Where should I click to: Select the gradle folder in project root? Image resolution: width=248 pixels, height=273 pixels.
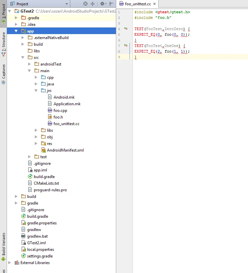[x=33, y=203]
